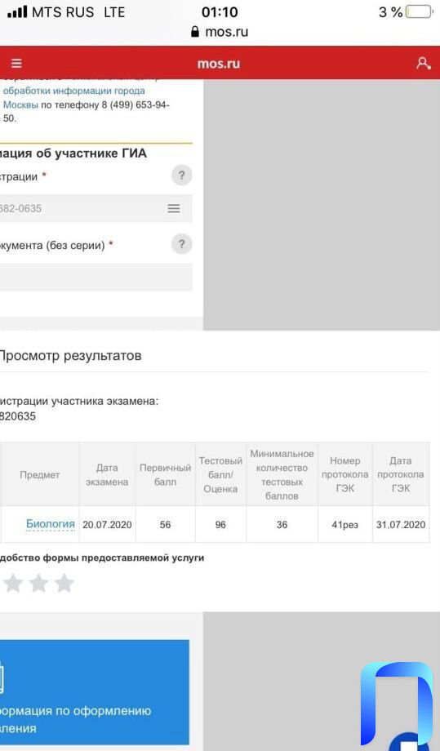Click the Дата экзамена column header

(107, 474)
